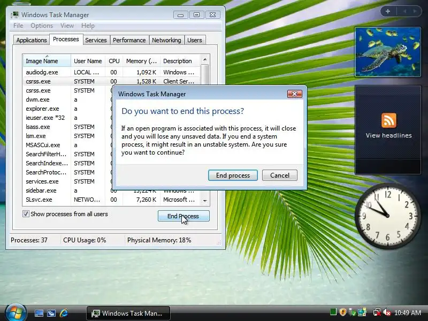Click Switch between windows quick launch icon
Screen dimensions: 428x321
tap(51, 313)
